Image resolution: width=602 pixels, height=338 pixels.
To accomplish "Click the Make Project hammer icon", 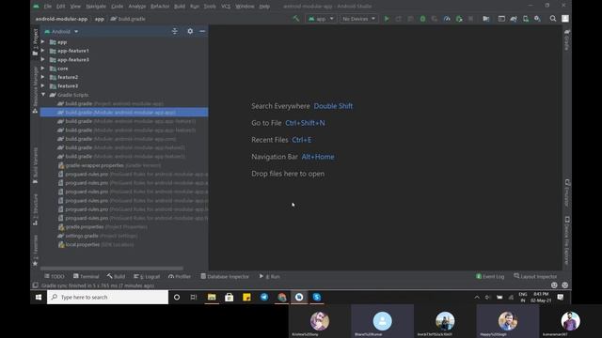I will point(296,19).
